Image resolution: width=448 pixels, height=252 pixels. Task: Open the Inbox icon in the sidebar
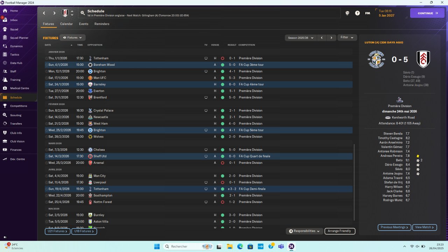5,20
